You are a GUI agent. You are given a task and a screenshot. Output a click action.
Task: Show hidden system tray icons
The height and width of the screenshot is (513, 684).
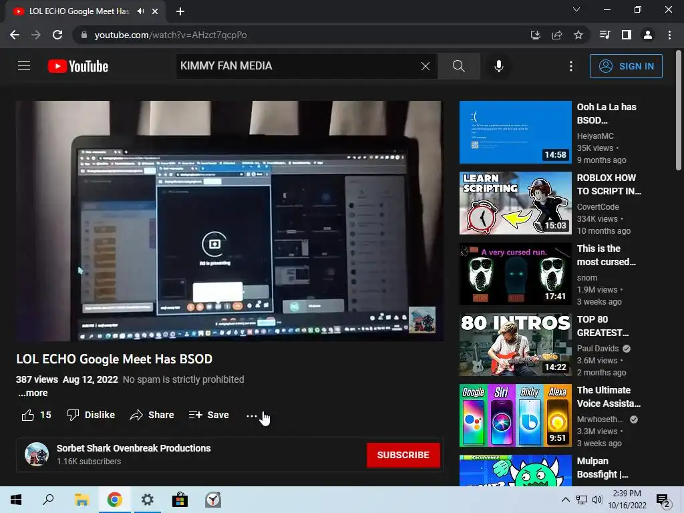[x=565, y=500]
